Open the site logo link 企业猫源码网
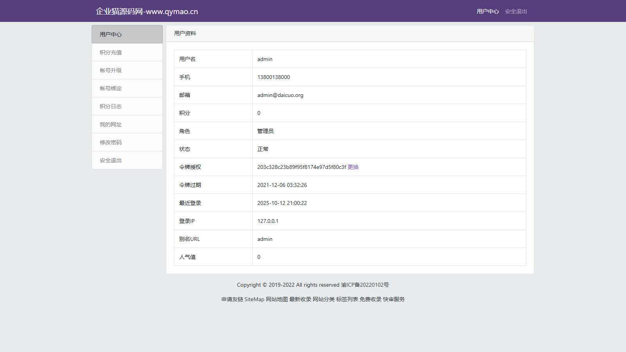Viewport: 626px width, 352px height. click(147, 11)
